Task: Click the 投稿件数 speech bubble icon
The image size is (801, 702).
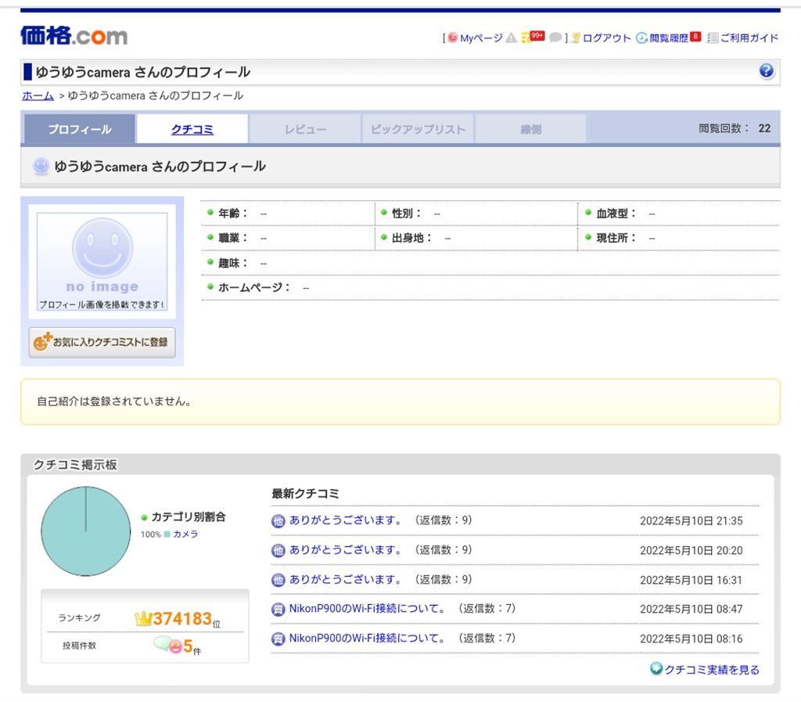Action: (168, 645)
